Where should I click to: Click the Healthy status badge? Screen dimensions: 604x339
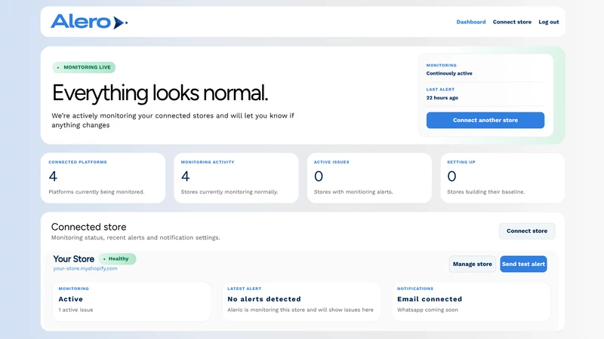coord(117,258)
